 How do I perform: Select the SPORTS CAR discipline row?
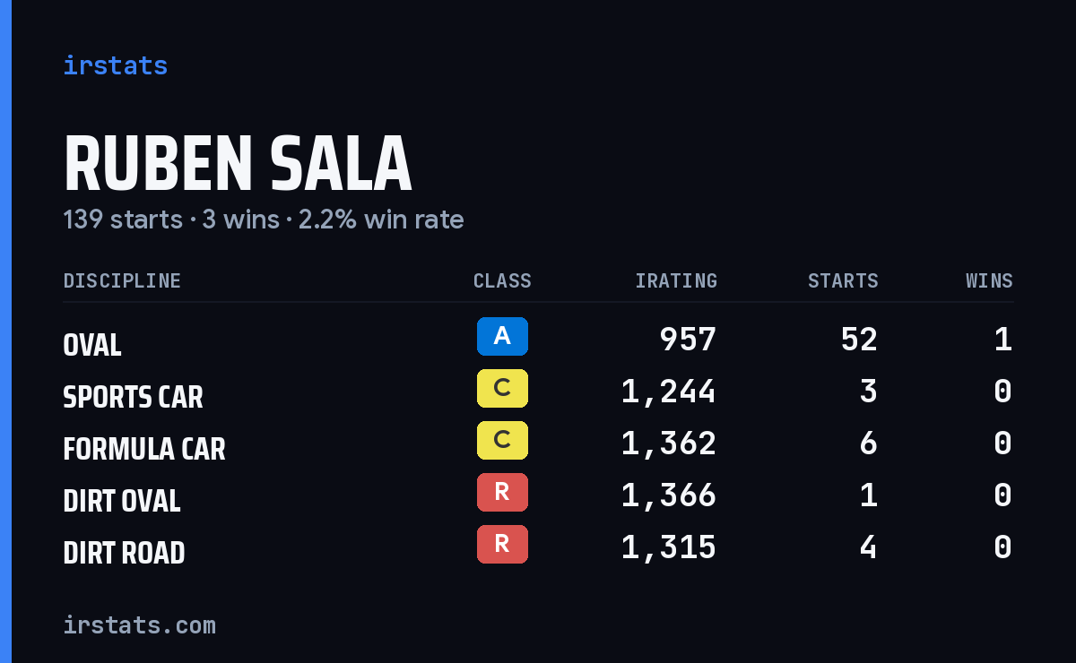[538, 391]
